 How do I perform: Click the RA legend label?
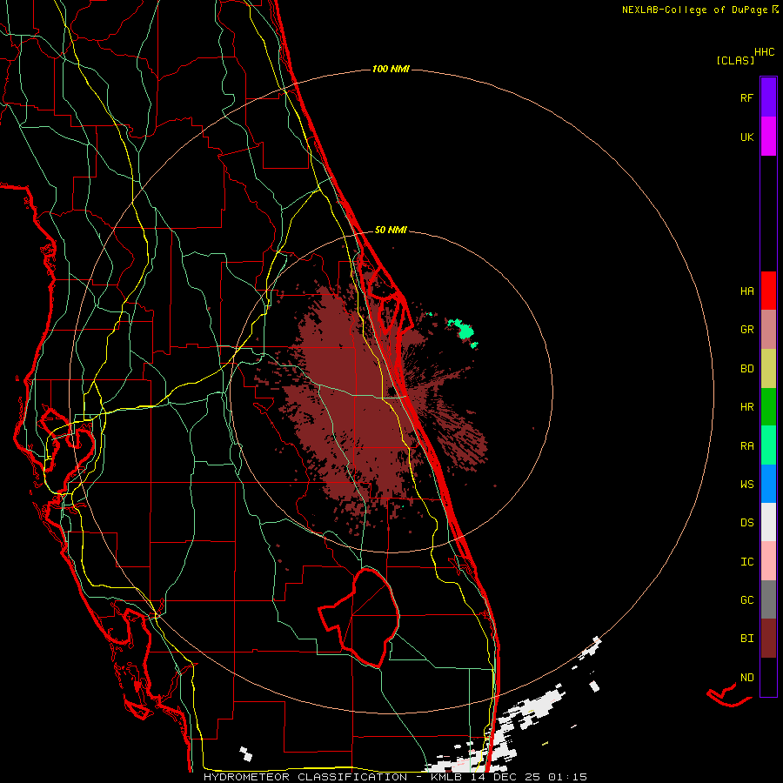click(x=746, y=446)
